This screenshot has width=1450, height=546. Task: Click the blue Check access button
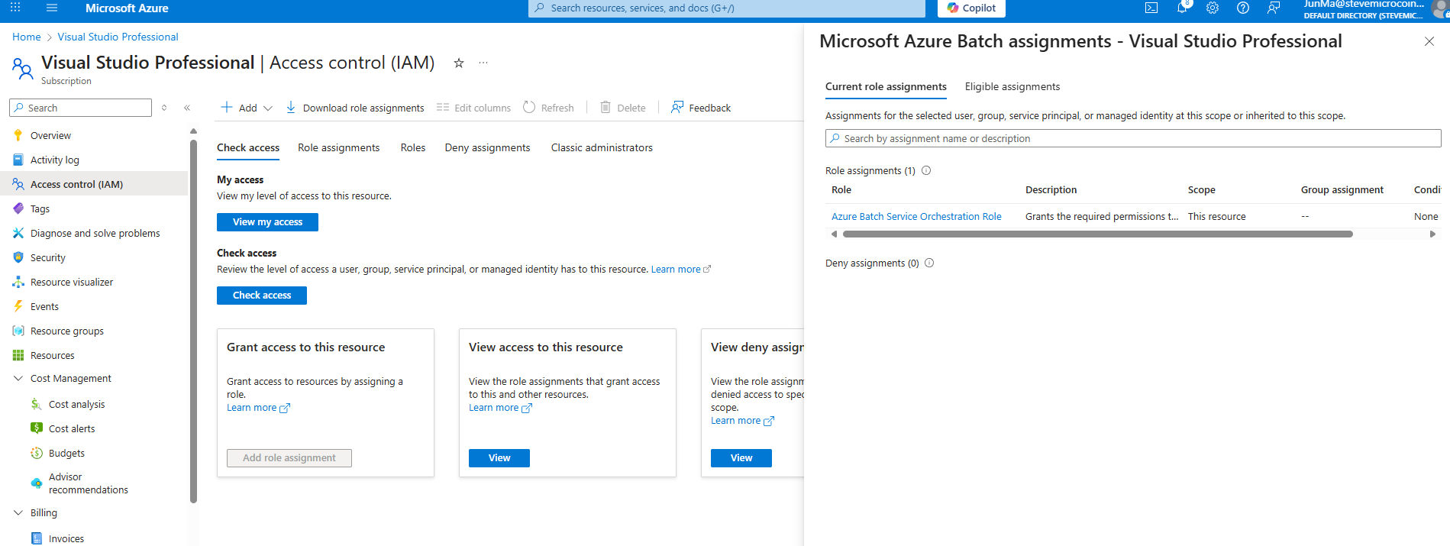(x=262, y=295)
